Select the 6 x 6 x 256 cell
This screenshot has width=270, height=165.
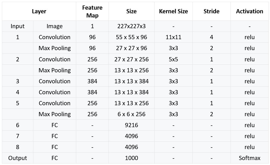tap(131, 114)
